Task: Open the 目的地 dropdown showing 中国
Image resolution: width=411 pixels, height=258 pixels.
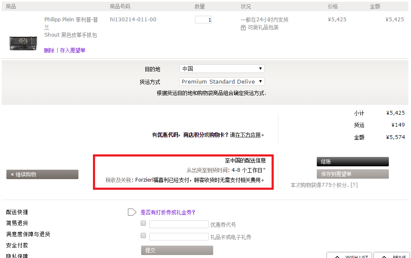Action: coord(222,69)
